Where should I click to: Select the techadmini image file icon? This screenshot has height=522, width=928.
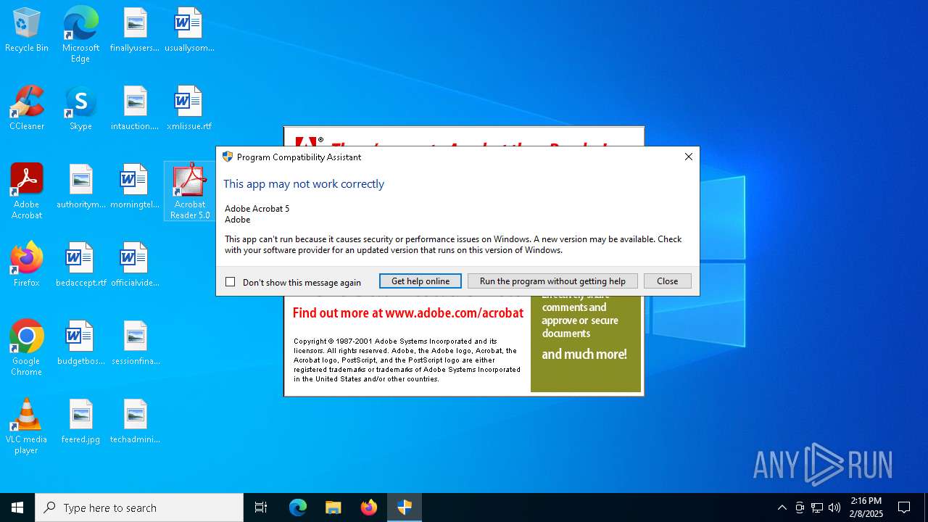click(135, 422)
